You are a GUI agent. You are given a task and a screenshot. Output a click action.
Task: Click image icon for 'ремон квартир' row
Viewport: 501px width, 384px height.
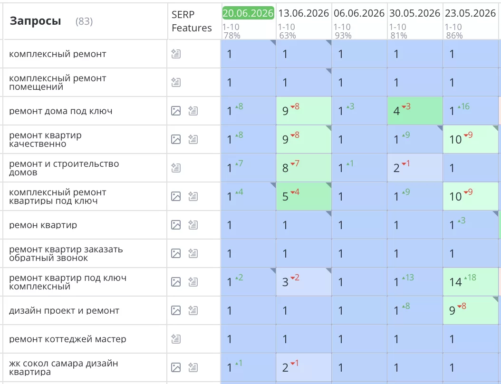click(x=176, y=225)
